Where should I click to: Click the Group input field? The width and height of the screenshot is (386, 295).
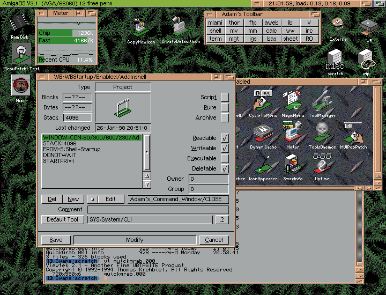[209, 189]
